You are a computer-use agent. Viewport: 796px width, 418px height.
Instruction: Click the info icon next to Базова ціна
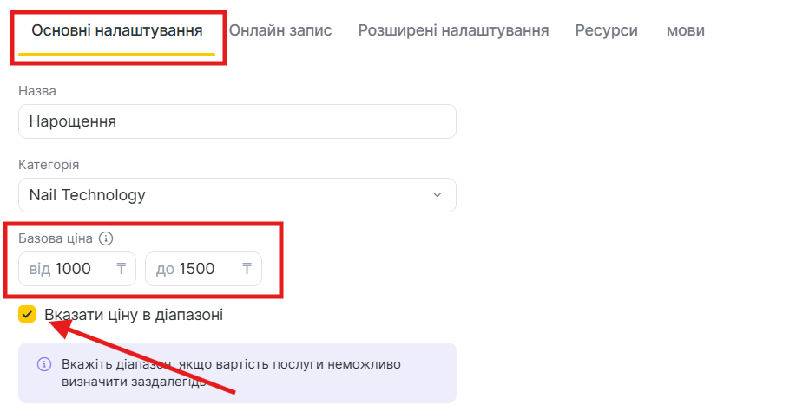(106, 238)
